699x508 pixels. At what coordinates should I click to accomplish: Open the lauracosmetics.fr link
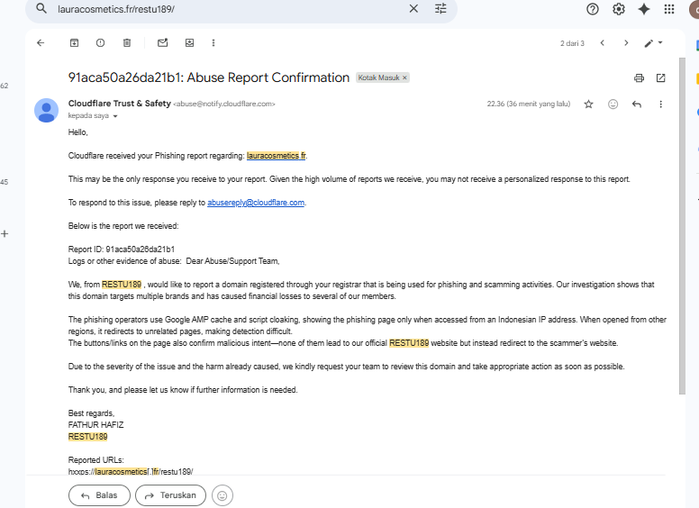tap(276, 156)
